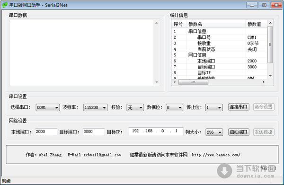Click the 串口数据 scrollbar up arrow
Viewport: 284px width, 185px height.
click(157, 23)
